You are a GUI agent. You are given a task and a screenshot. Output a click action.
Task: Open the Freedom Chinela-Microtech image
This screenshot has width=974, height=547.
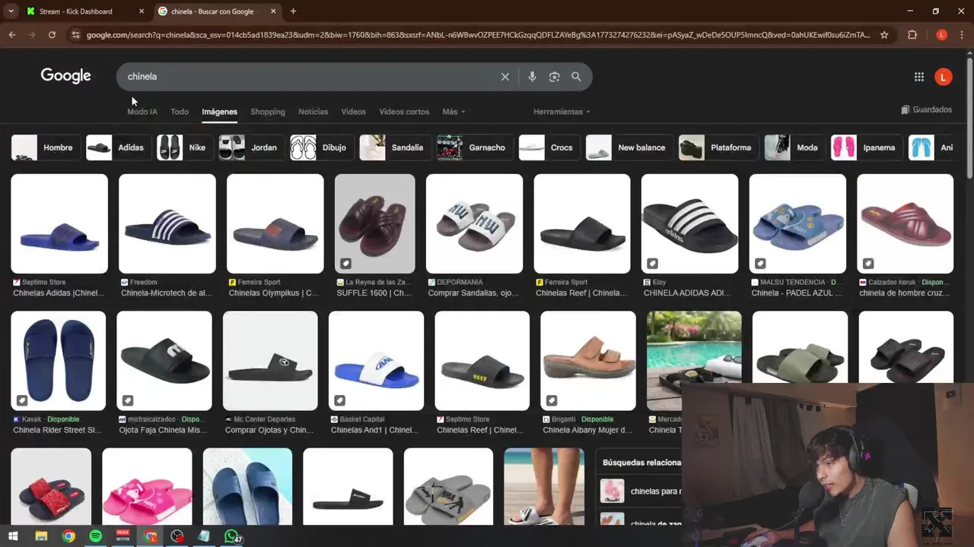[x=167, y=223]
